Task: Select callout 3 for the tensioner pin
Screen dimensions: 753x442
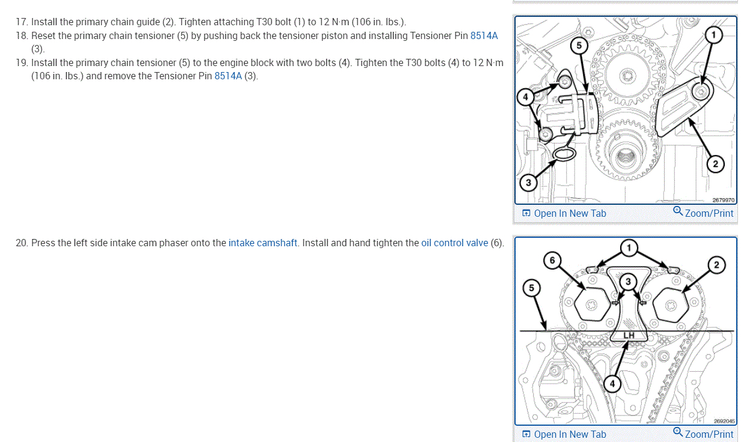Action: pos(528,183)
